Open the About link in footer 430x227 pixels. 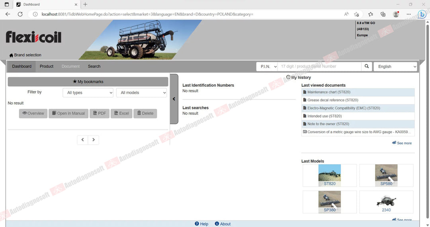[223, 224]
